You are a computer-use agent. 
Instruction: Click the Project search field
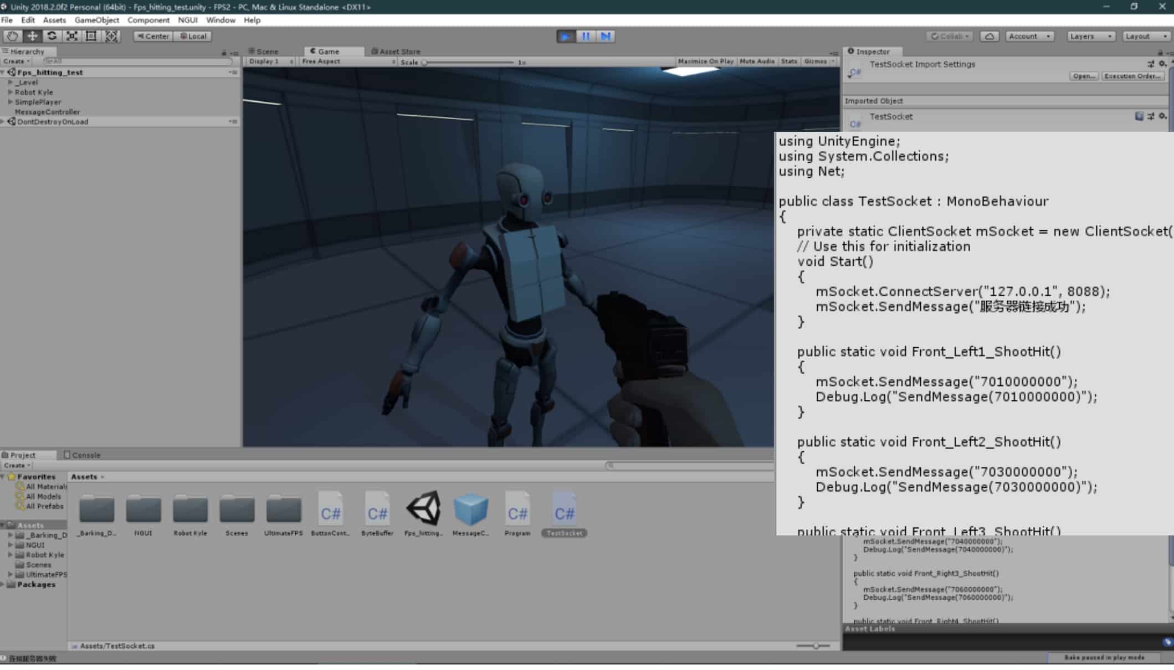pyautogui.click(x=689, y=466)
